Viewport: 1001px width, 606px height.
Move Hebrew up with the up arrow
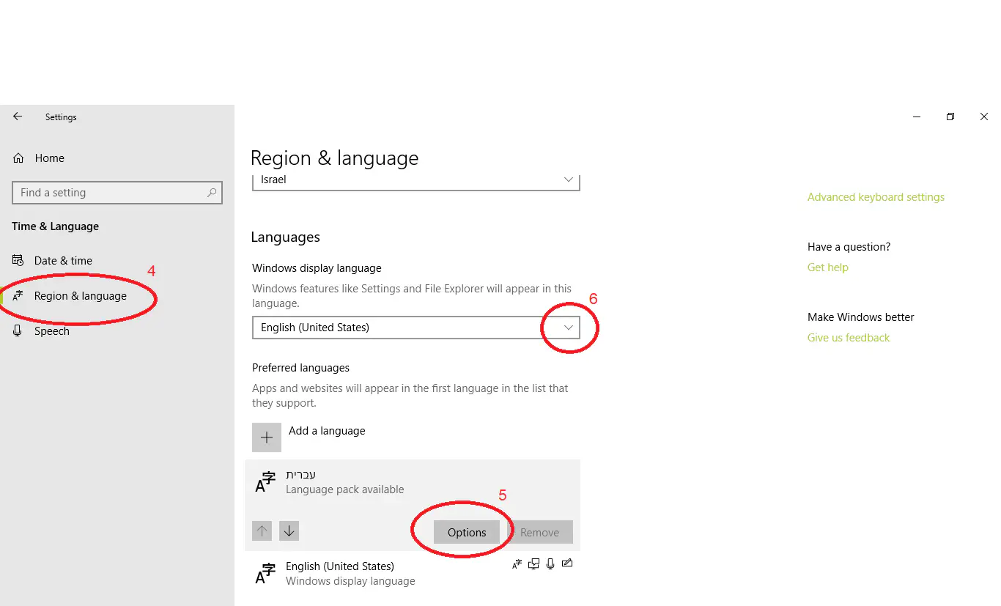coord(262,531)
